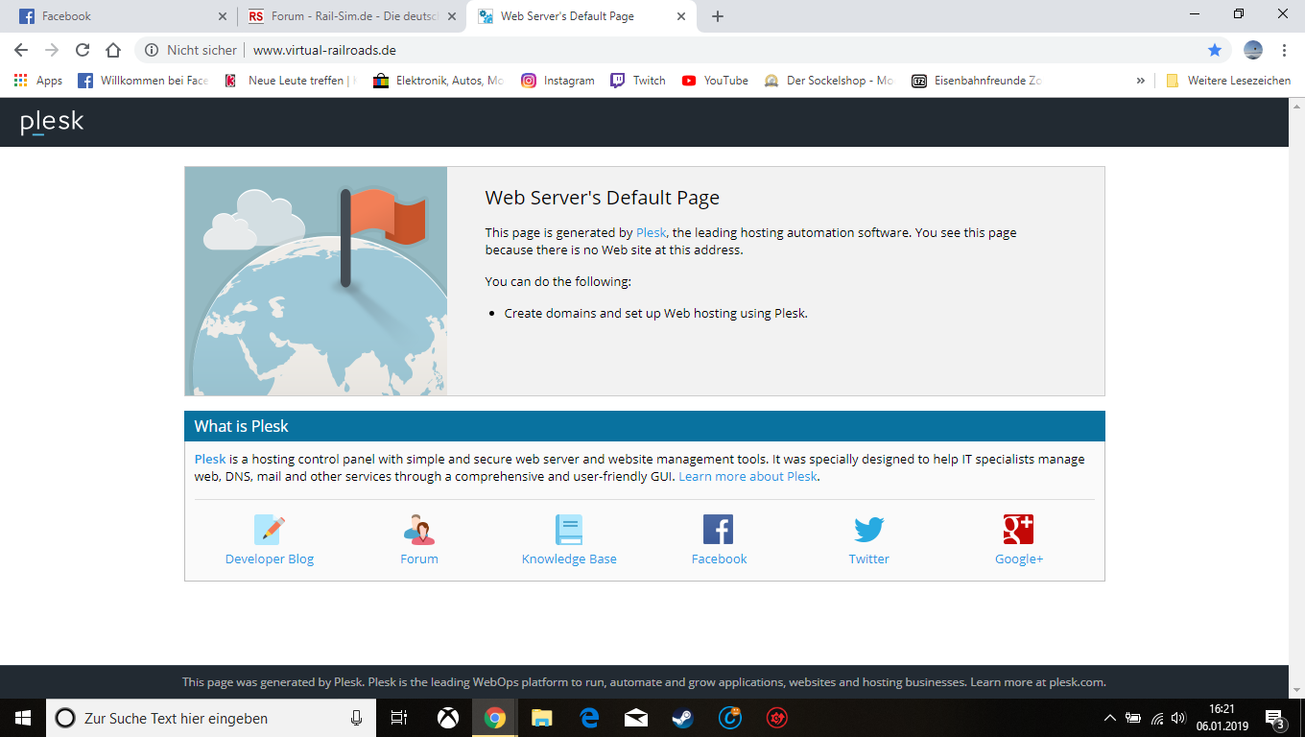Viewport: 1305px width, 737px height.
Task: Follow the Learn more about Plesk link
Action: (748, 476)
